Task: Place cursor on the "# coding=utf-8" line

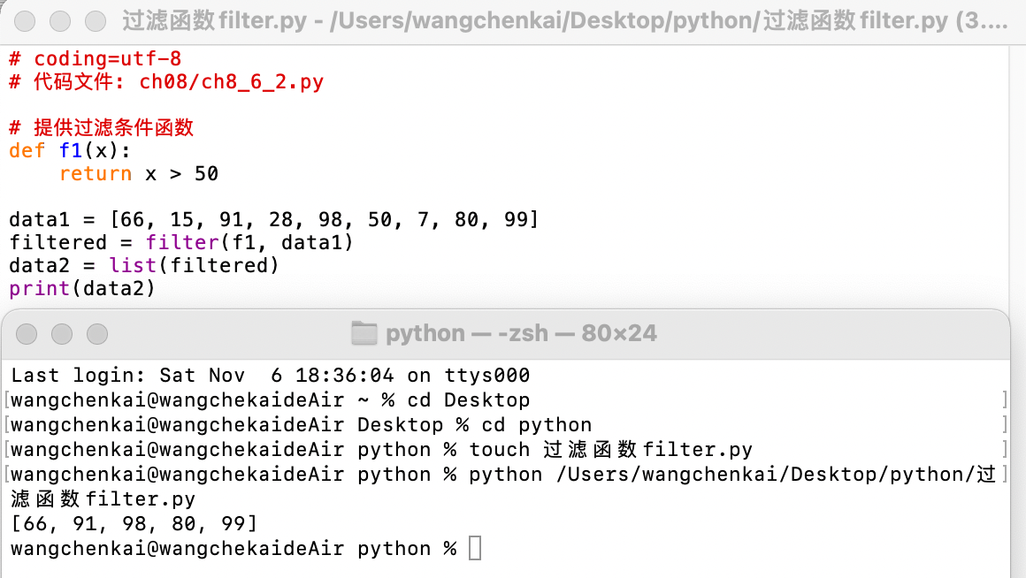Action: coord(95,59)
